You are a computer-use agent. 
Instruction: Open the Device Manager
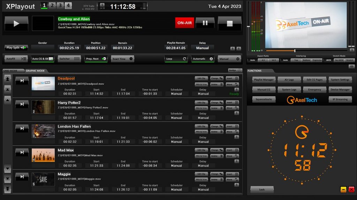tap(340, 90)
